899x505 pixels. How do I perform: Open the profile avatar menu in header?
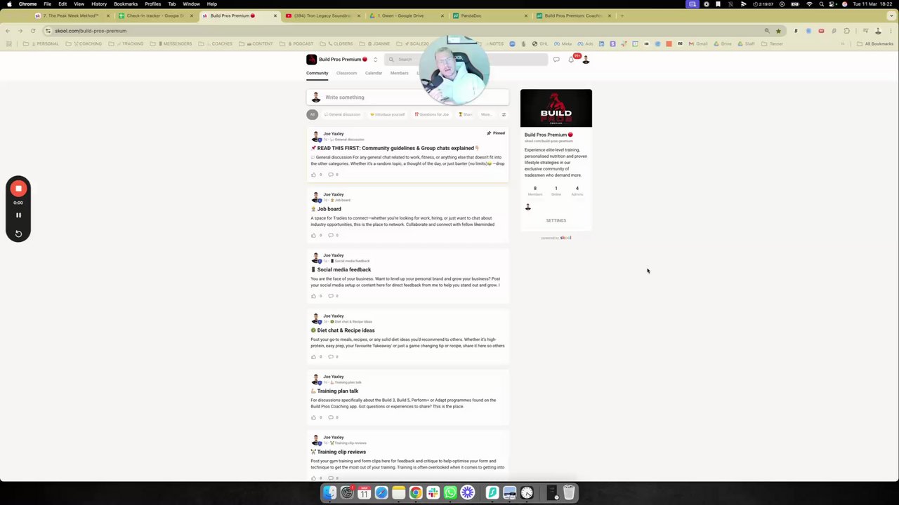point(586,60)
